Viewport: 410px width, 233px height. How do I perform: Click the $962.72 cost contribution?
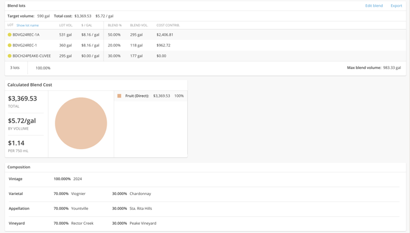[163, 45]
